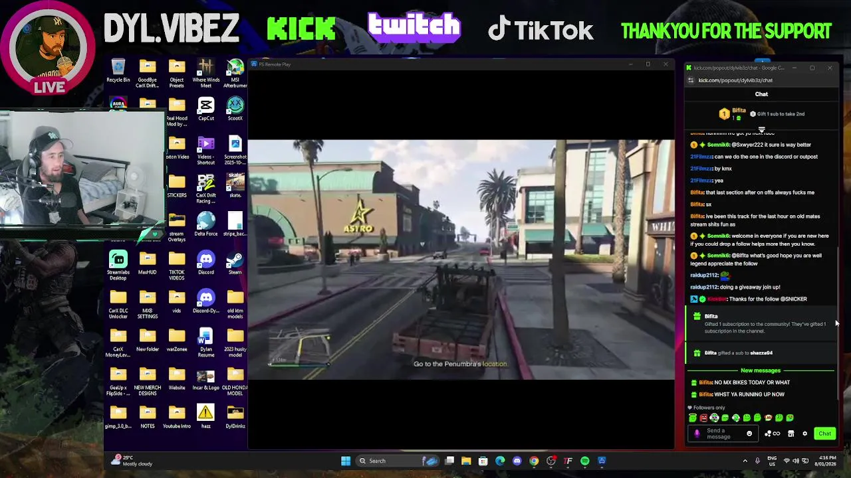Open the Windows Start menu
Screen dimensions: 851x478
[346, 461]
